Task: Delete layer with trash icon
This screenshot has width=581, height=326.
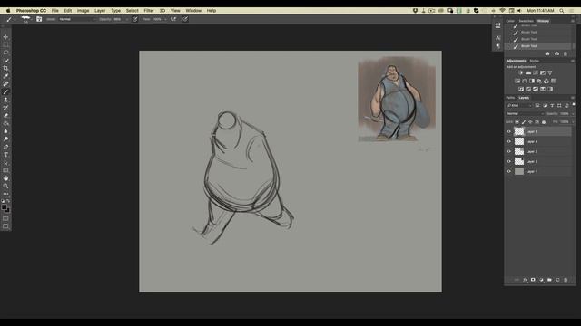Action: [566, 280]
